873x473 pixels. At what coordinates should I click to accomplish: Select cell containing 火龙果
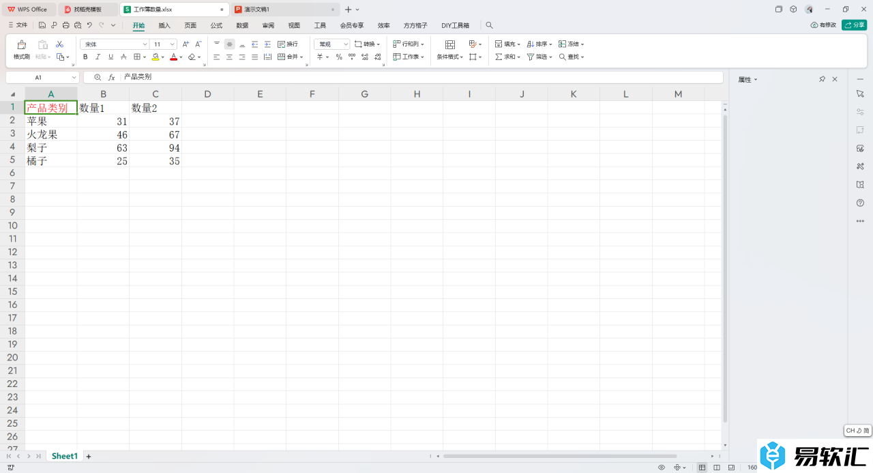click(50, 134)
